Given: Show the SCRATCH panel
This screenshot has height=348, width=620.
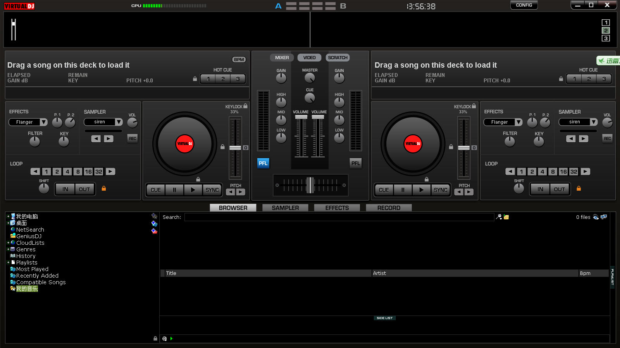Looking at the screenshot, I should [x=338, y=58].
